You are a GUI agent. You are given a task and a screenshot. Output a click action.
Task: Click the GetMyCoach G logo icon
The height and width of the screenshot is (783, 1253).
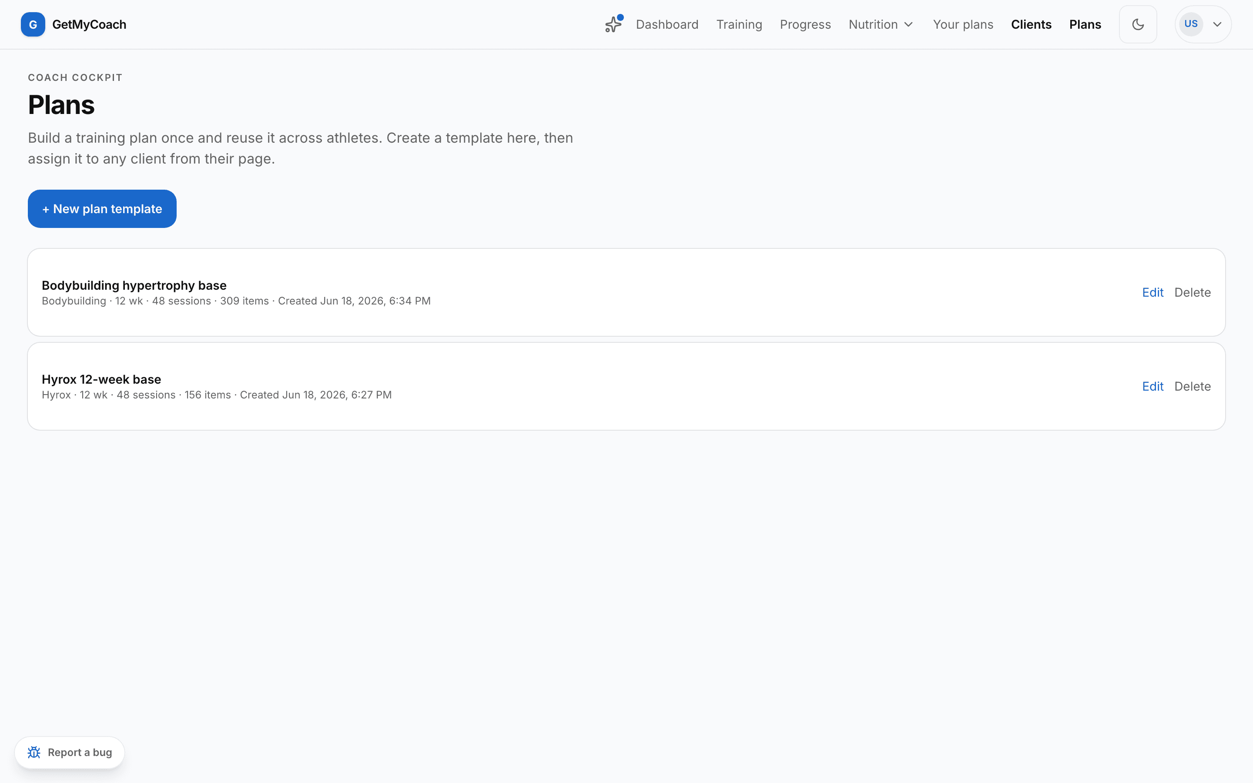pyautogui.click(x=33, y=24)
